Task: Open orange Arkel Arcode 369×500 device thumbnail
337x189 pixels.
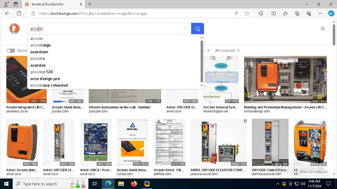Action: (x=22, y=142)
